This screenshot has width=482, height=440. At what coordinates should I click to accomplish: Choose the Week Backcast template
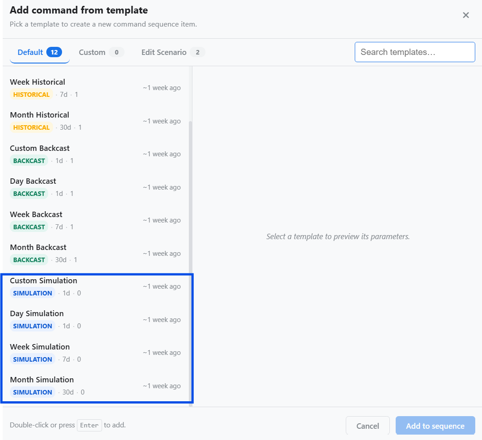click(x=96, y=221)
